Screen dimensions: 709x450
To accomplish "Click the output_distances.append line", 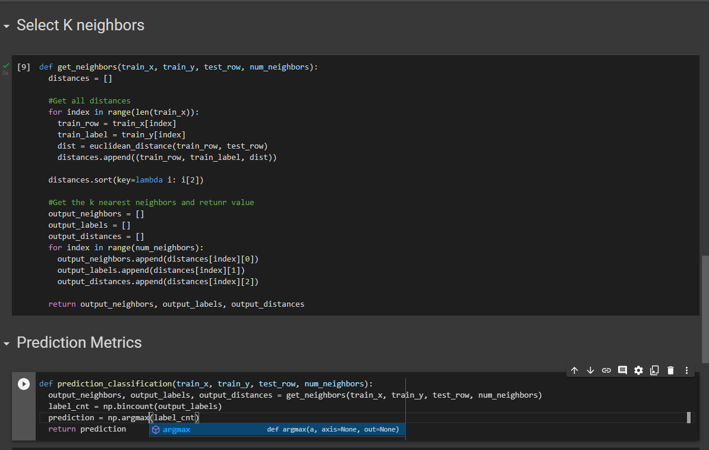I will [158, 282].
